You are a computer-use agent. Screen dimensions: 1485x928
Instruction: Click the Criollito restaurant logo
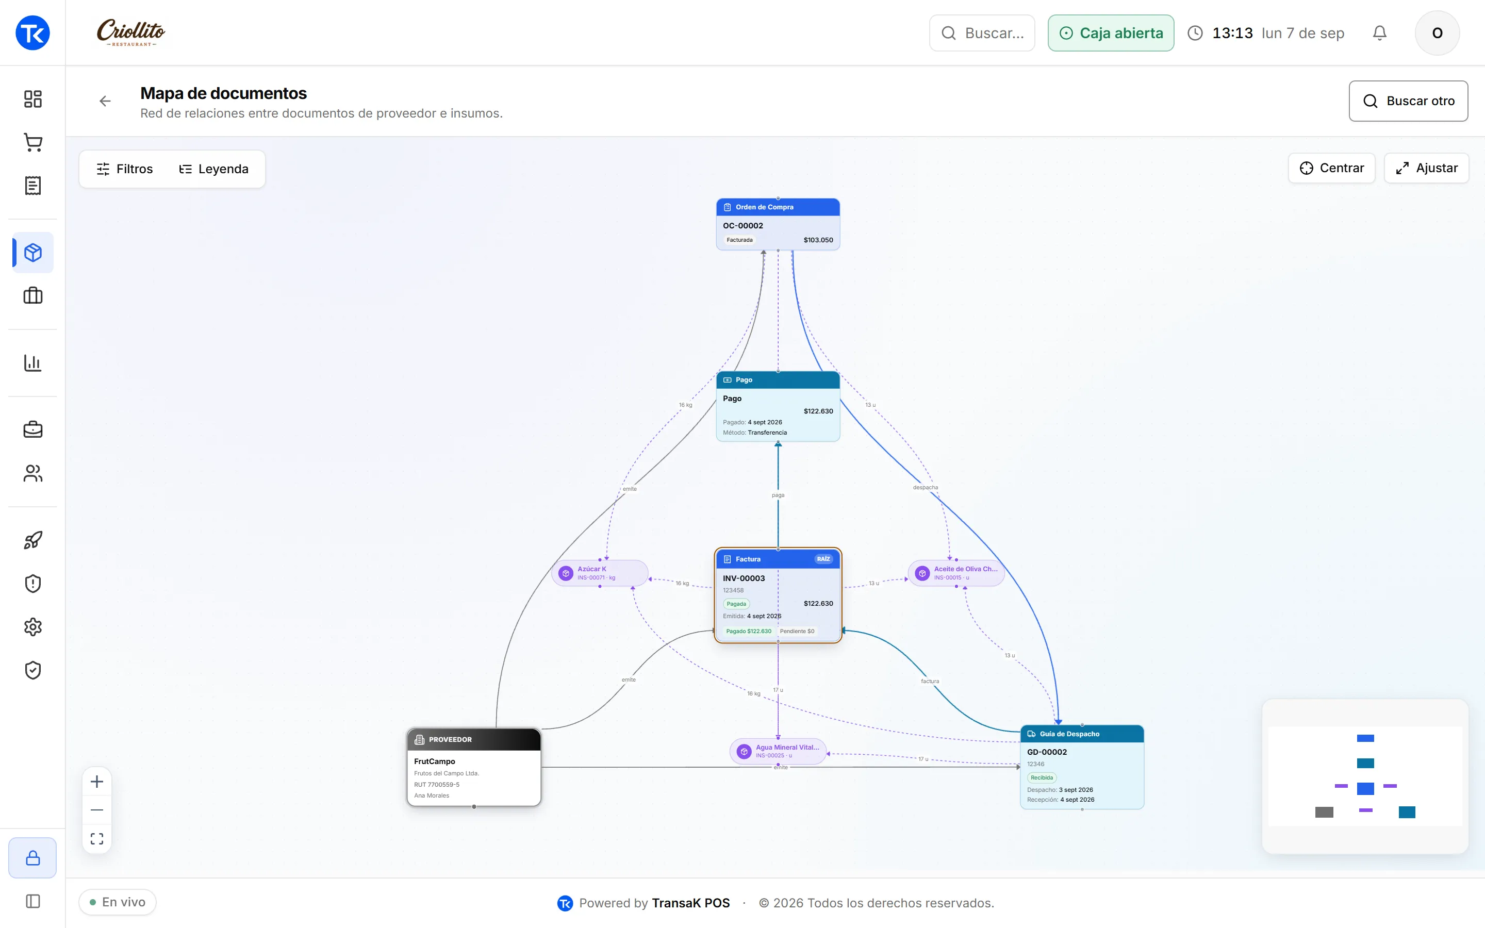pos(130,32)
